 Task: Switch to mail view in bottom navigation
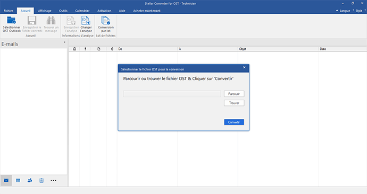click(6, 180)
